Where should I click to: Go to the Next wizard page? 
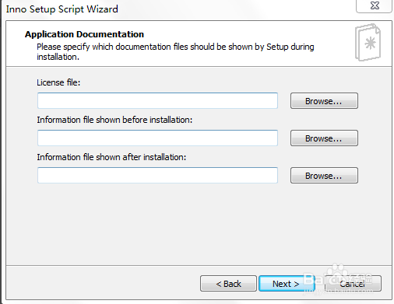point(287,284)
